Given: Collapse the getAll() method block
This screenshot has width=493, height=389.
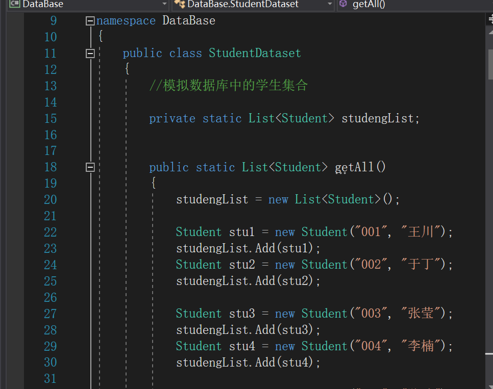Looking at the screenshot, I should point(90,167).
